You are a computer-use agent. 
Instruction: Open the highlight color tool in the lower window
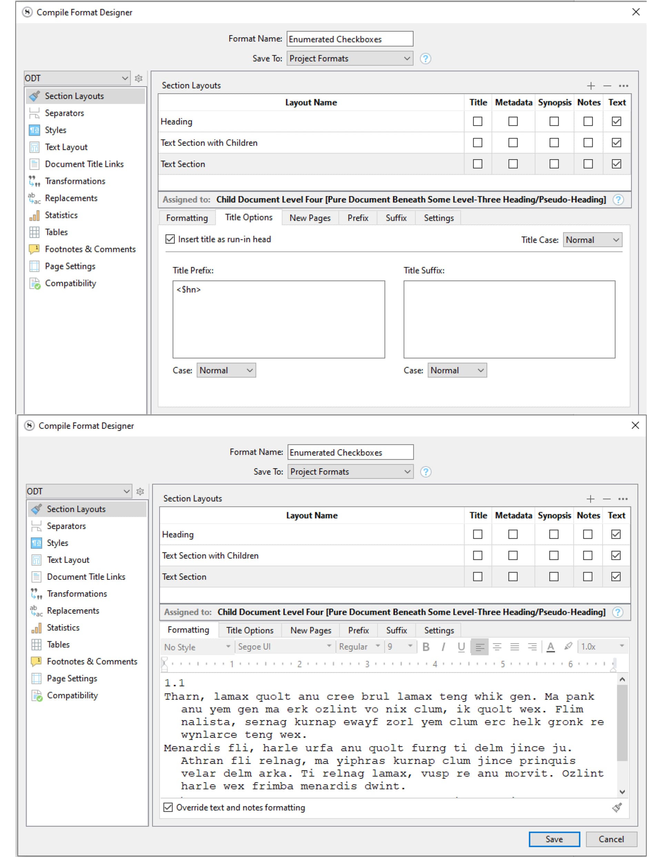[568, 646]
